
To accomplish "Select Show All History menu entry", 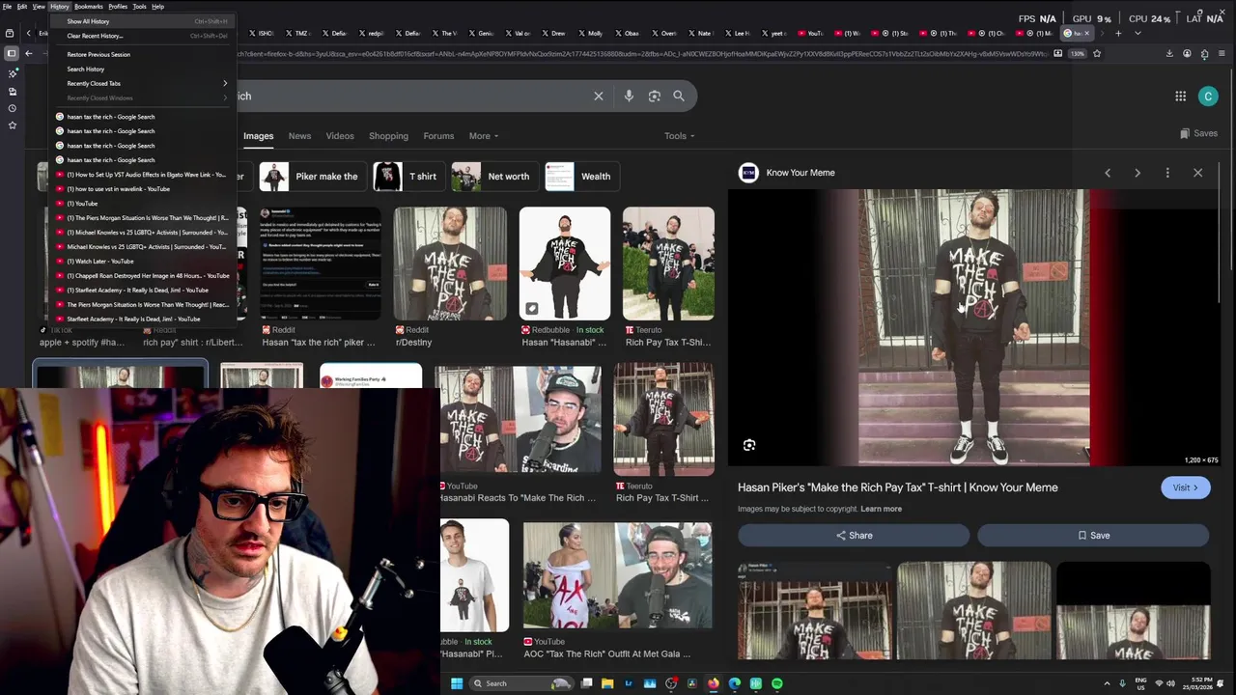I will (x=143, y=21).
